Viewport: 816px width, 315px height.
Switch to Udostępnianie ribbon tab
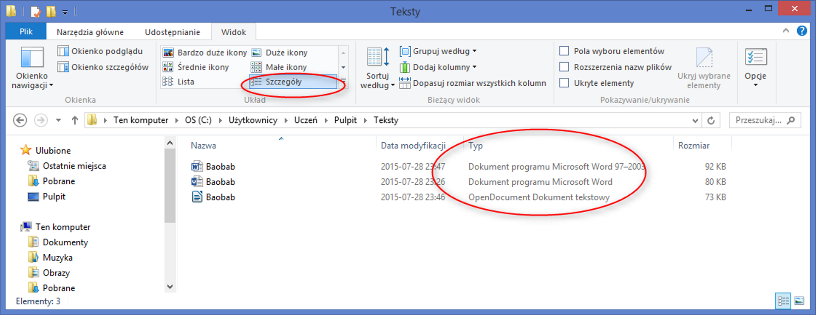tap(172, 32)
